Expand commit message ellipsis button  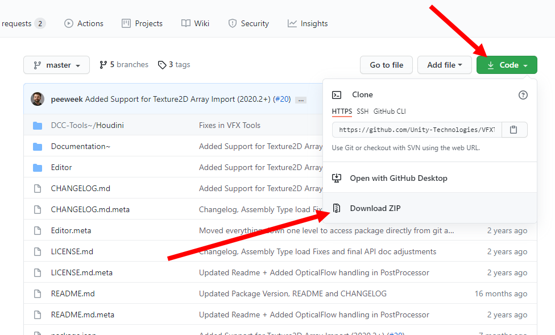[301, 100]
